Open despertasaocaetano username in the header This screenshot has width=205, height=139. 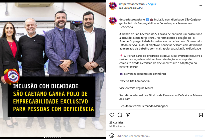click(132, 4)
